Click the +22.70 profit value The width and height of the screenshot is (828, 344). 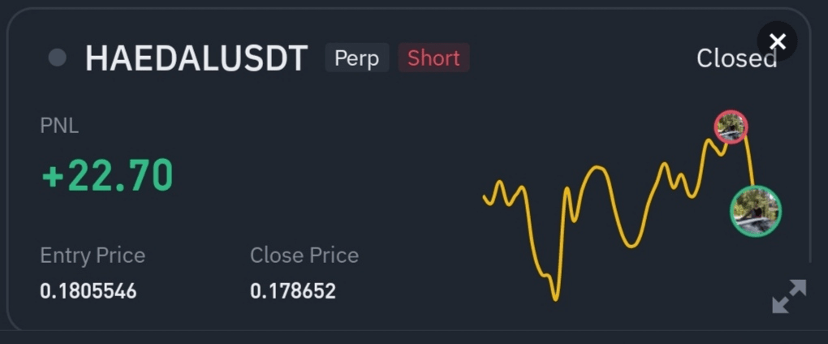pyautogui.click(x=107, y=175)
